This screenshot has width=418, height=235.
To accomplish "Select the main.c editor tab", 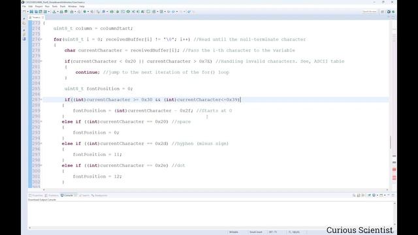I will point(37,18).
